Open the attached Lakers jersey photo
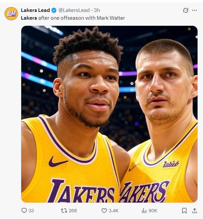 tap(109, 114)
